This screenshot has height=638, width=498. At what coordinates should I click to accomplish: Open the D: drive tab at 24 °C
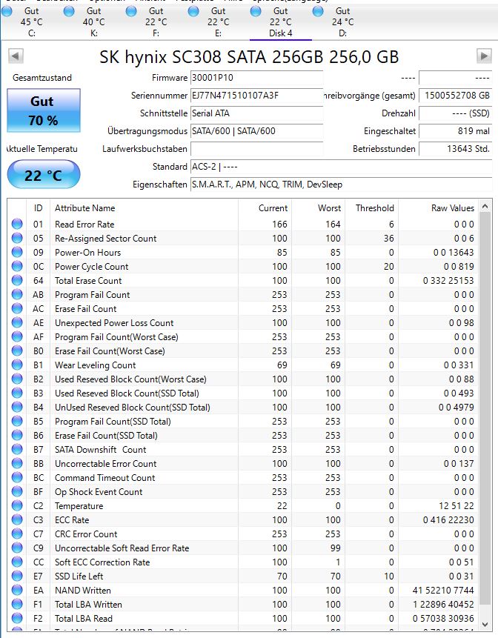coord(342,22)
